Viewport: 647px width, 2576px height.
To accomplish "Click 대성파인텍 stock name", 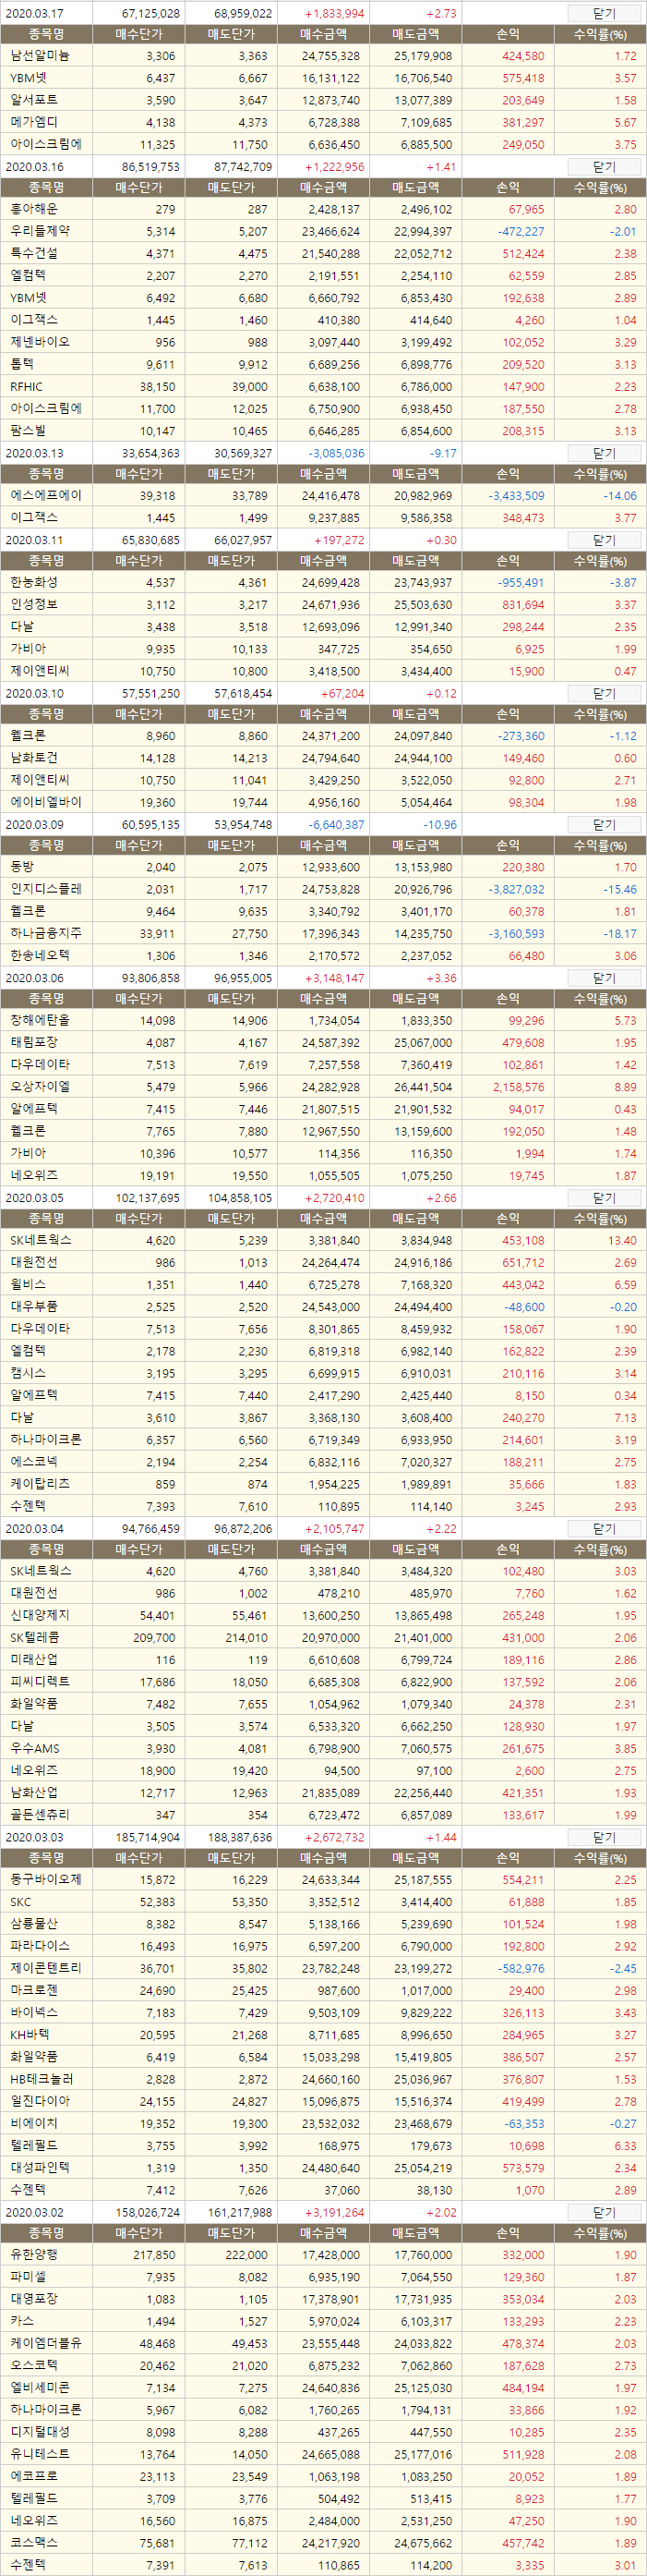I will click(40, 2168).
